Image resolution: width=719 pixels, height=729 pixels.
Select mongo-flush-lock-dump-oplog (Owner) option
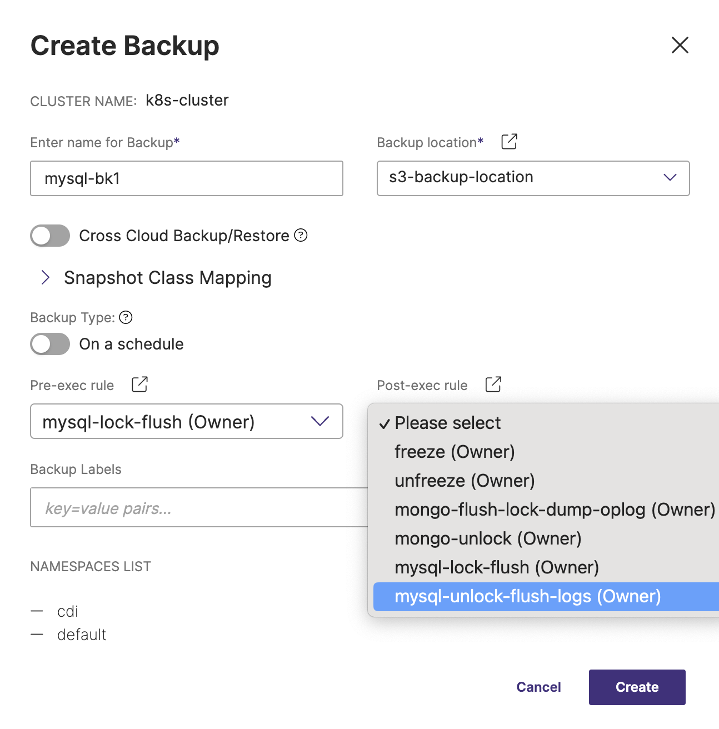tap(555, 510)
